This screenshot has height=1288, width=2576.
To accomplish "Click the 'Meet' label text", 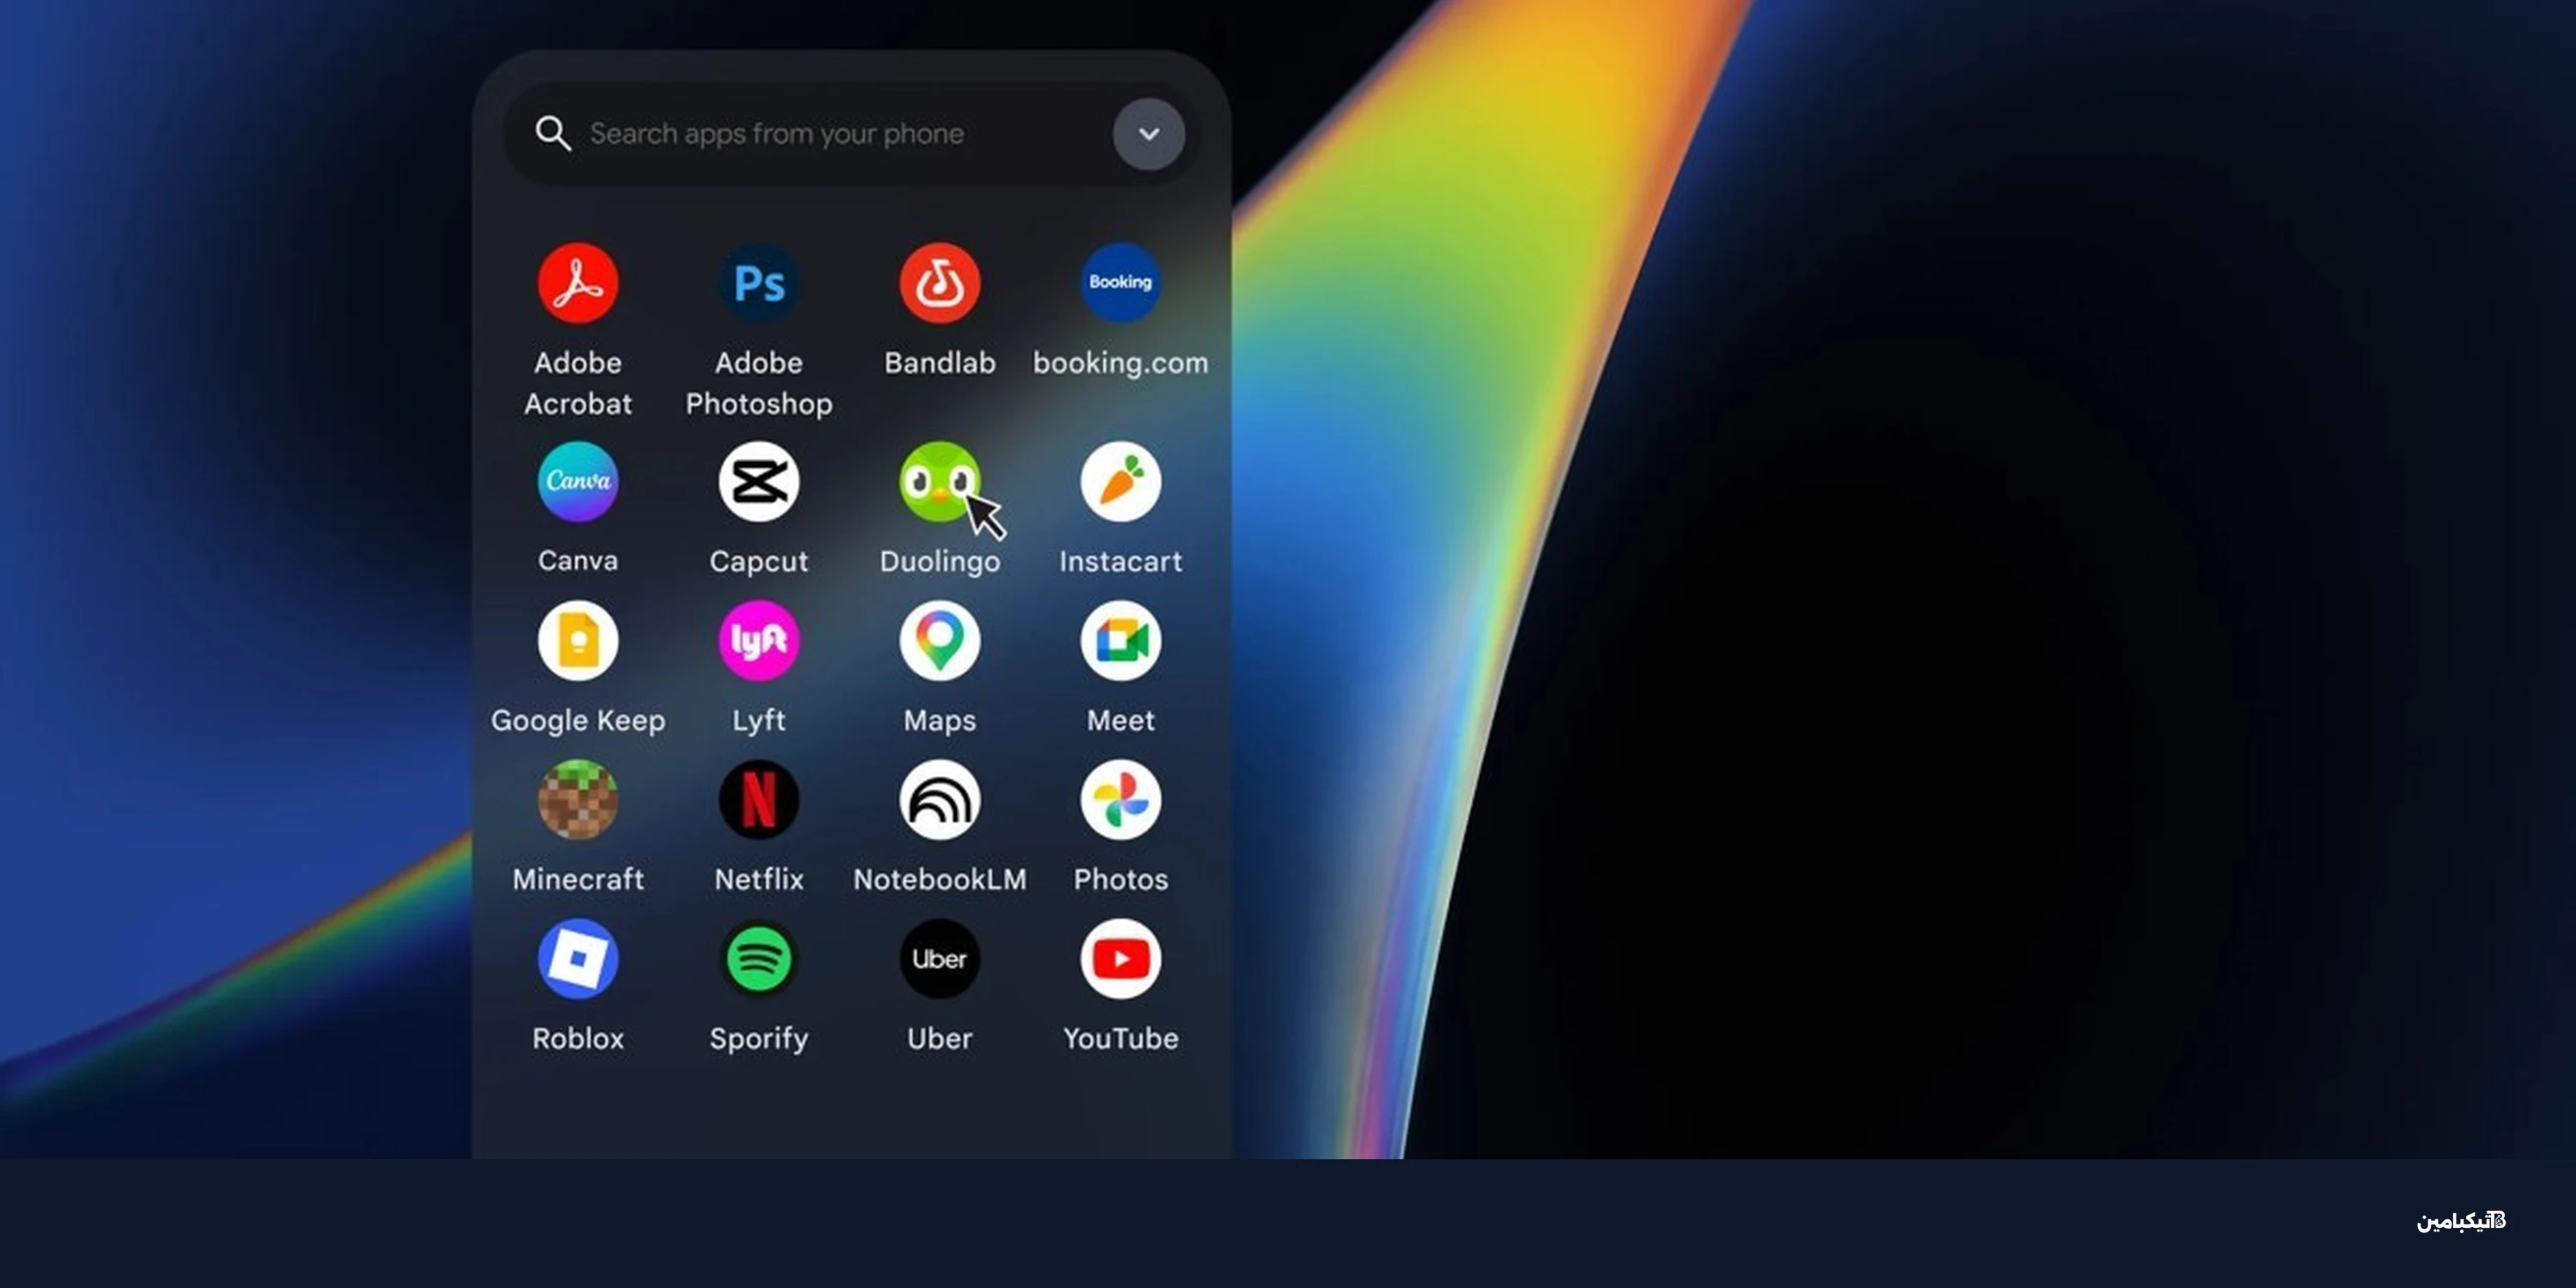I will tap(1121, 720).
